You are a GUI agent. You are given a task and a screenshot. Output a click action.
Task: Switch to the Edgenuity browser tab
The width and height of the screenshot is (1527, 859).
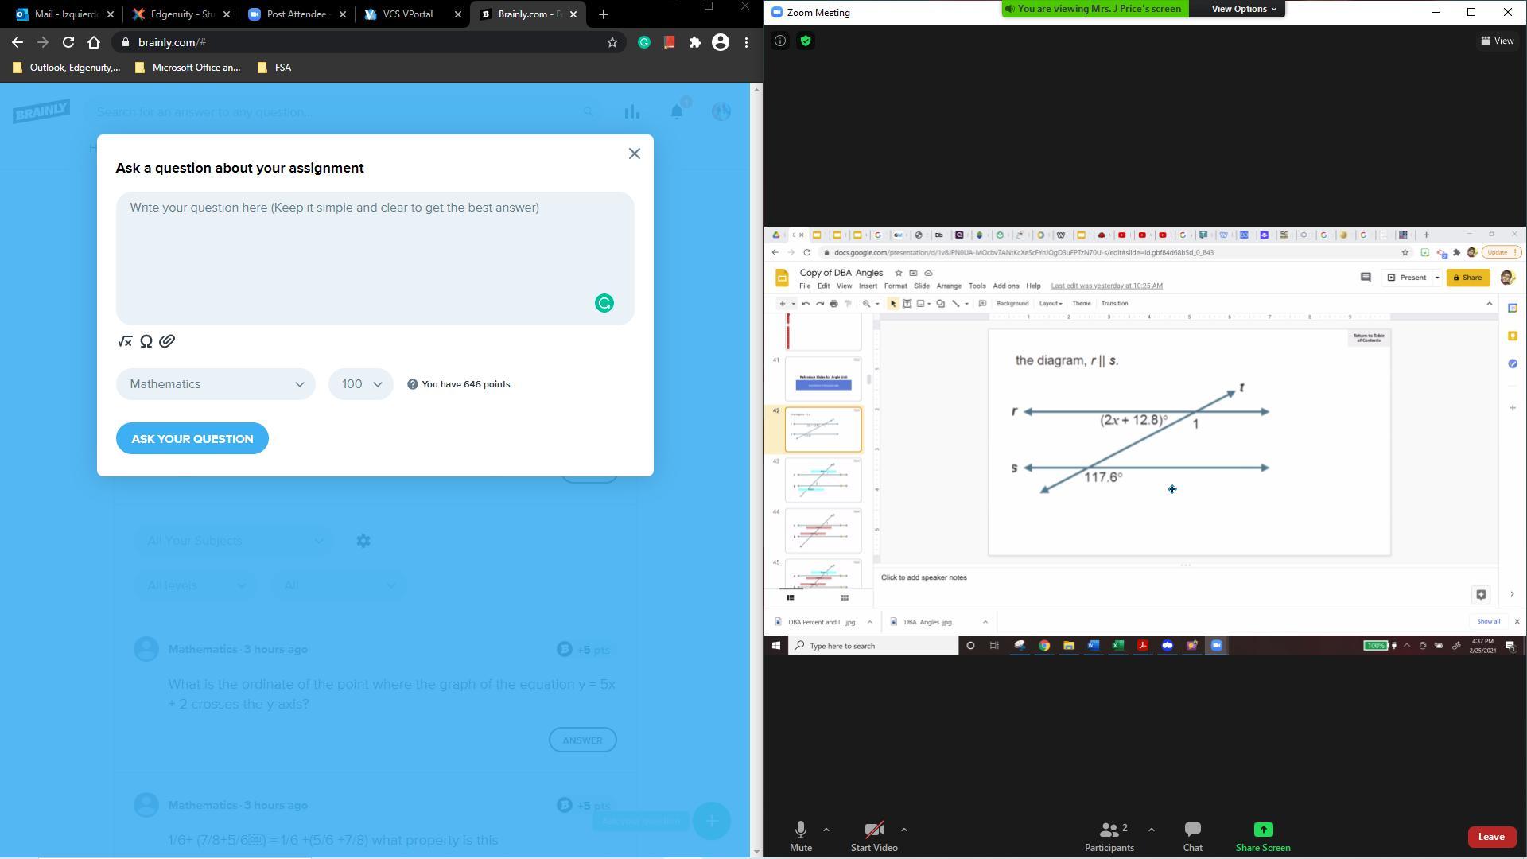point(181,14)
